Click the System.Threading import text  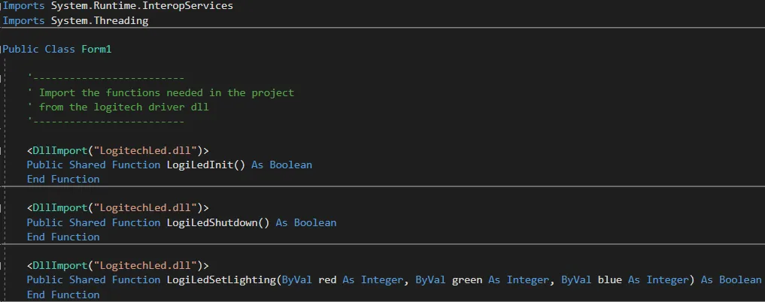tap(99, 20)
